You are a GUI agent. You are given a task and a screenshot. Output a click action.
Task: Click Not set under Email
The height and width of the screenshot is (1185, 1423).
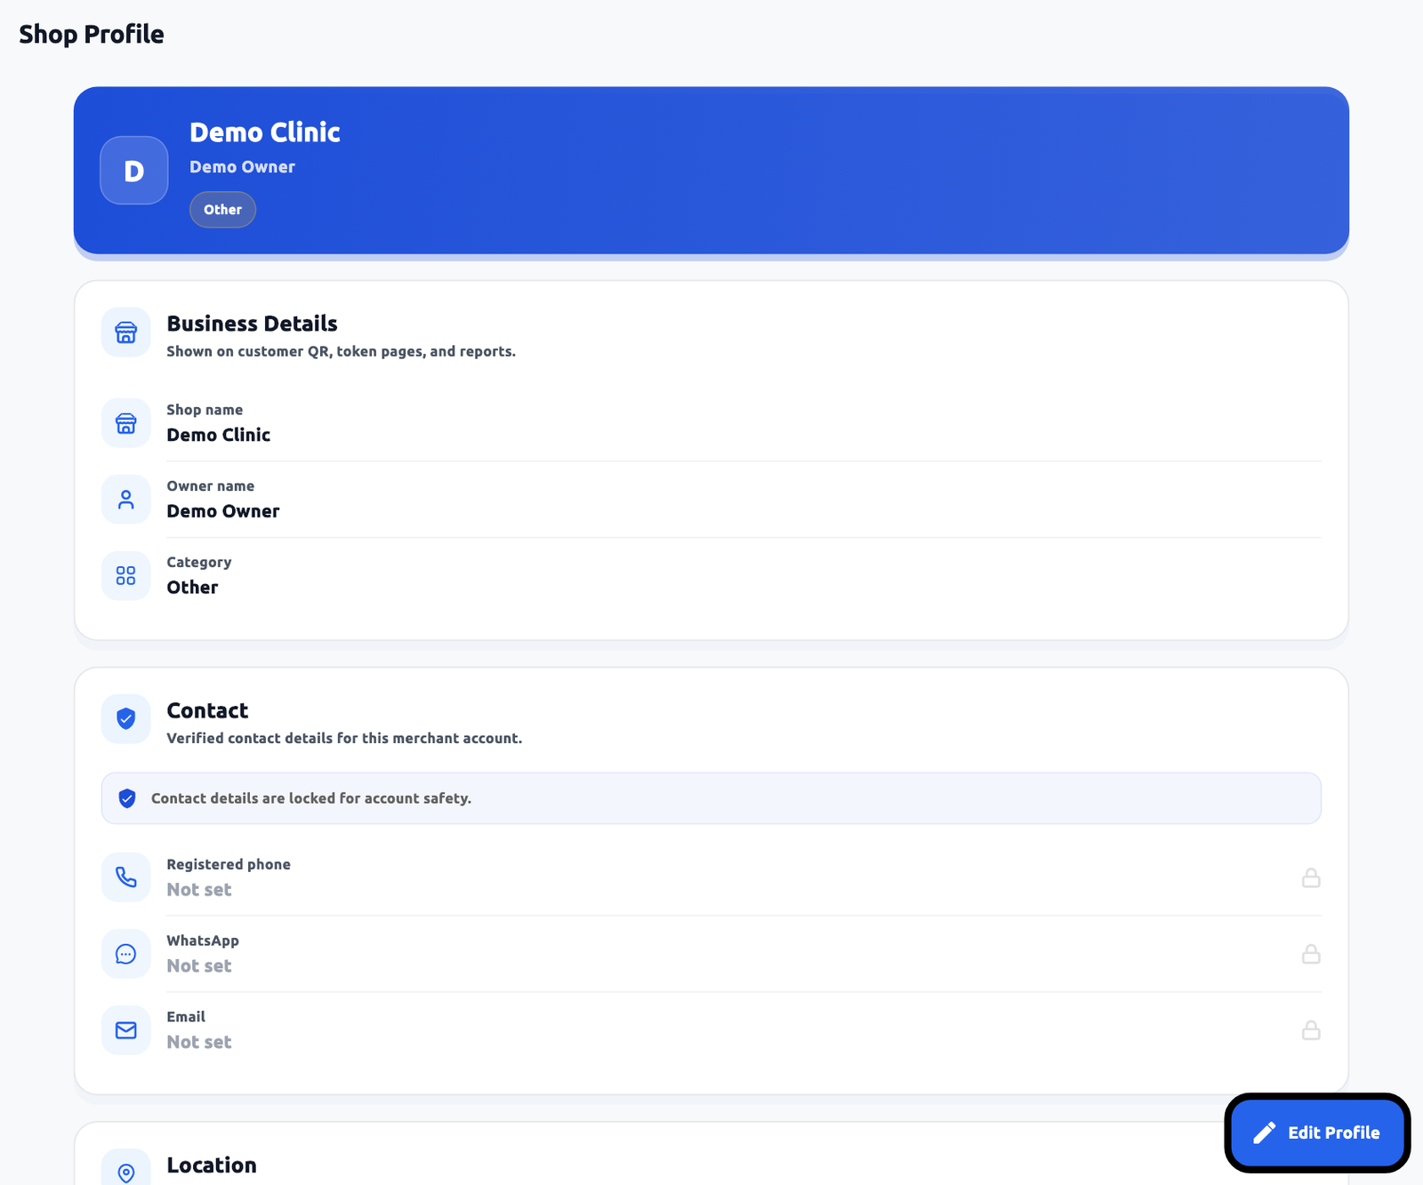pyautogui.click(x=199, y=1043)
